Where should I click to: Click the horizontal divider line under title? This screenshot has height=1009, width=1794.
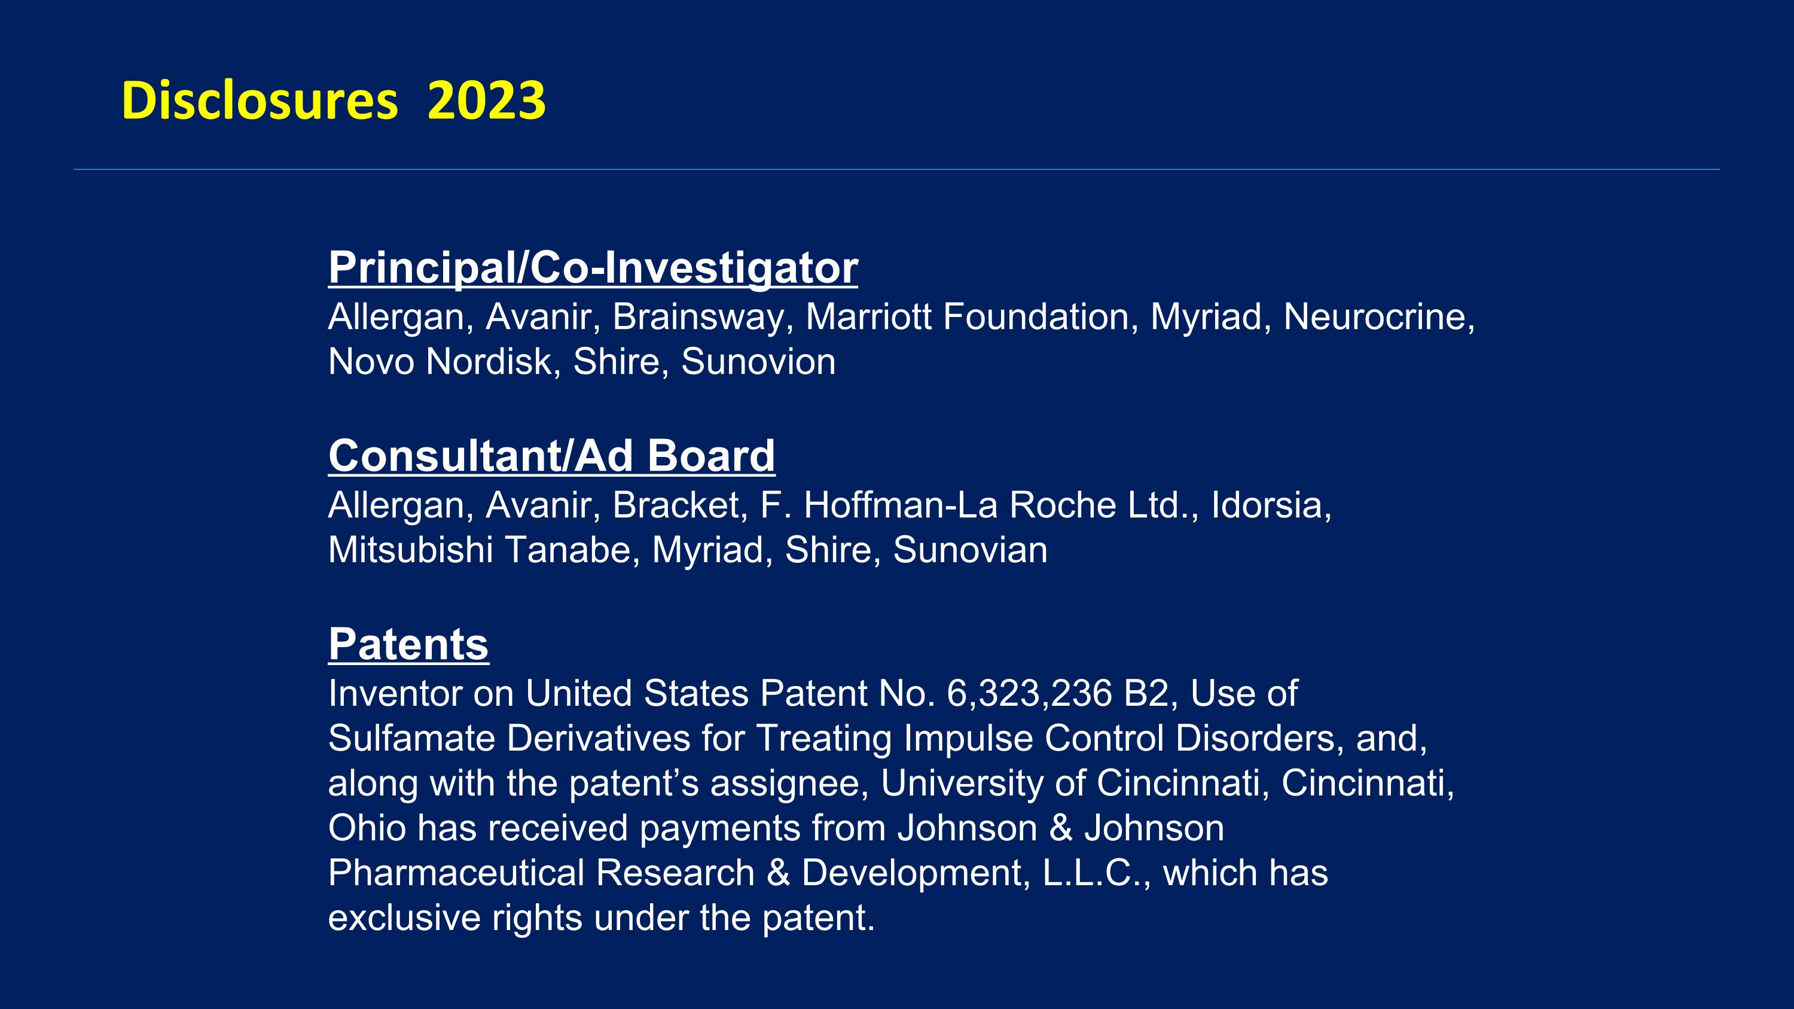(897, 169)
